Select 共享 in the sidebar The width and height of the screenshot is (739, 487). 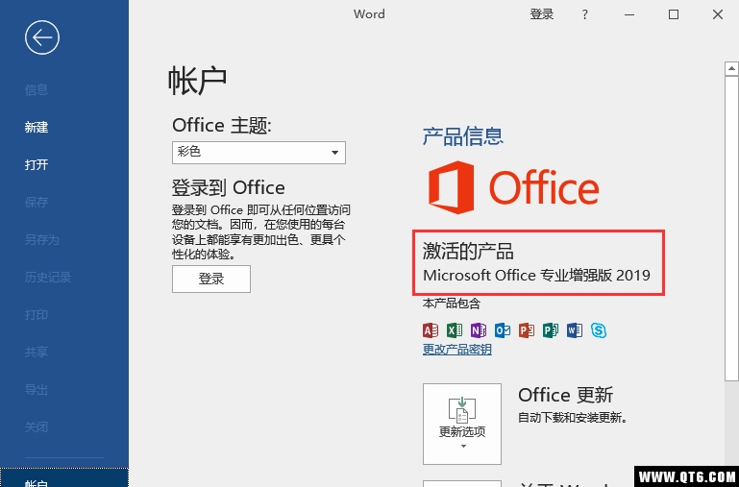pyautogui.click(x=37, y=352)
